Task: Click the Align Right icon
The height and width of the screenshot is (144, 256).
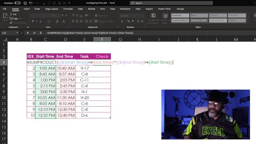Action: pos(81,21)
